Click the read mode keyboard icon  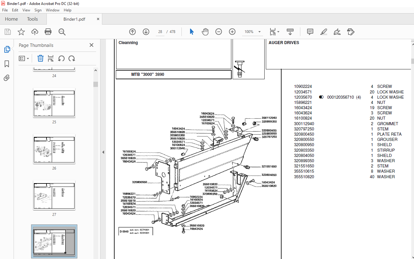pos(290,32)
